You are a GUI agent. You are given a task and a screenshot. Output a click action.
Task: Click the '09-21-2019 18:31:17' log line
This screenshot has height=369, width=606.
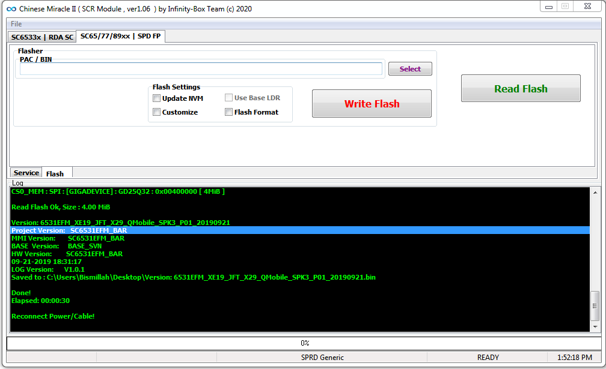[x=46, y=262]
